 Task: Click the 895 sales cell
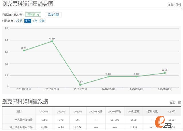coord(61,120)
